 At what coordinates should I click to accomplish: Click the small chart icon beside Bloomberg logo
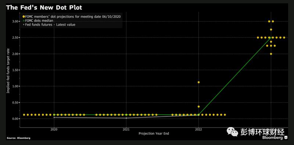tap(286, 138)
